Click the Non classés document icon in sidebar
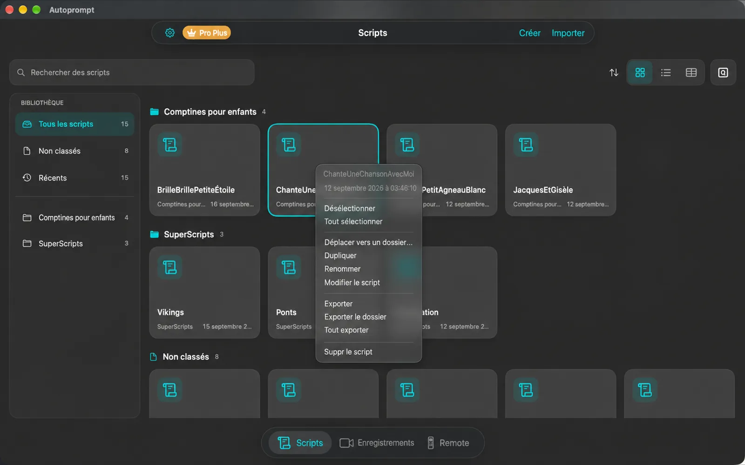Image resolution: width=745 pixels, height=465 pixels. 27,151
